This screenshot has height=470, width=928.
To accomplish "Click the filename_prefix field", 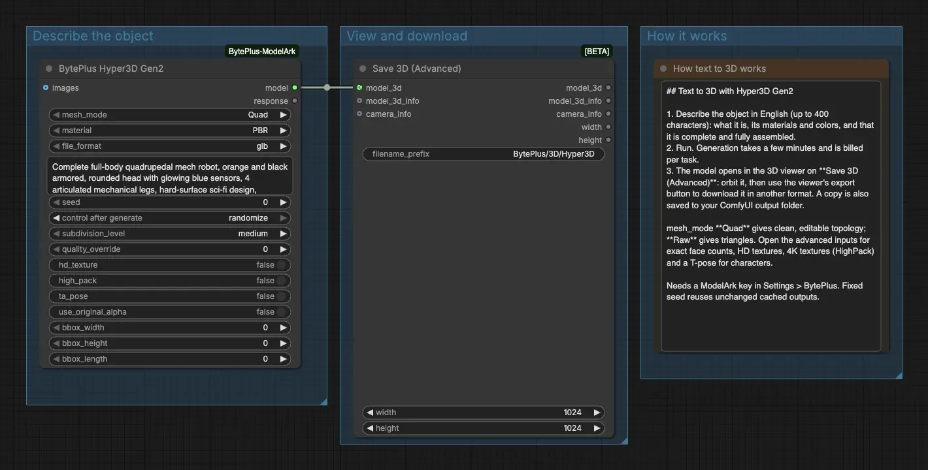I will click(x=484, y=154).
